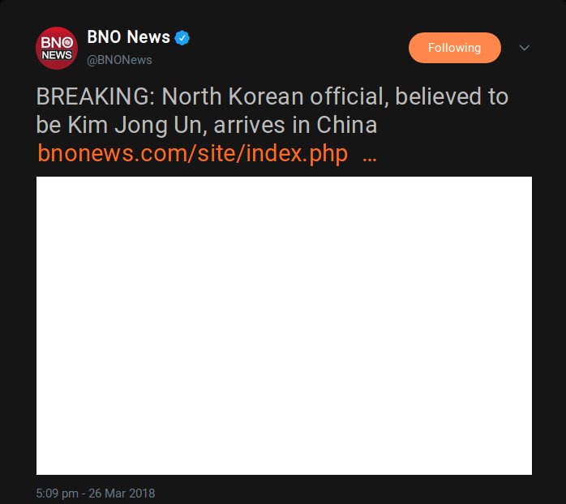This screenshot has width=566, height=504.
Task: Click the NEWS label inside the avatar
Action: coord(57,55)
